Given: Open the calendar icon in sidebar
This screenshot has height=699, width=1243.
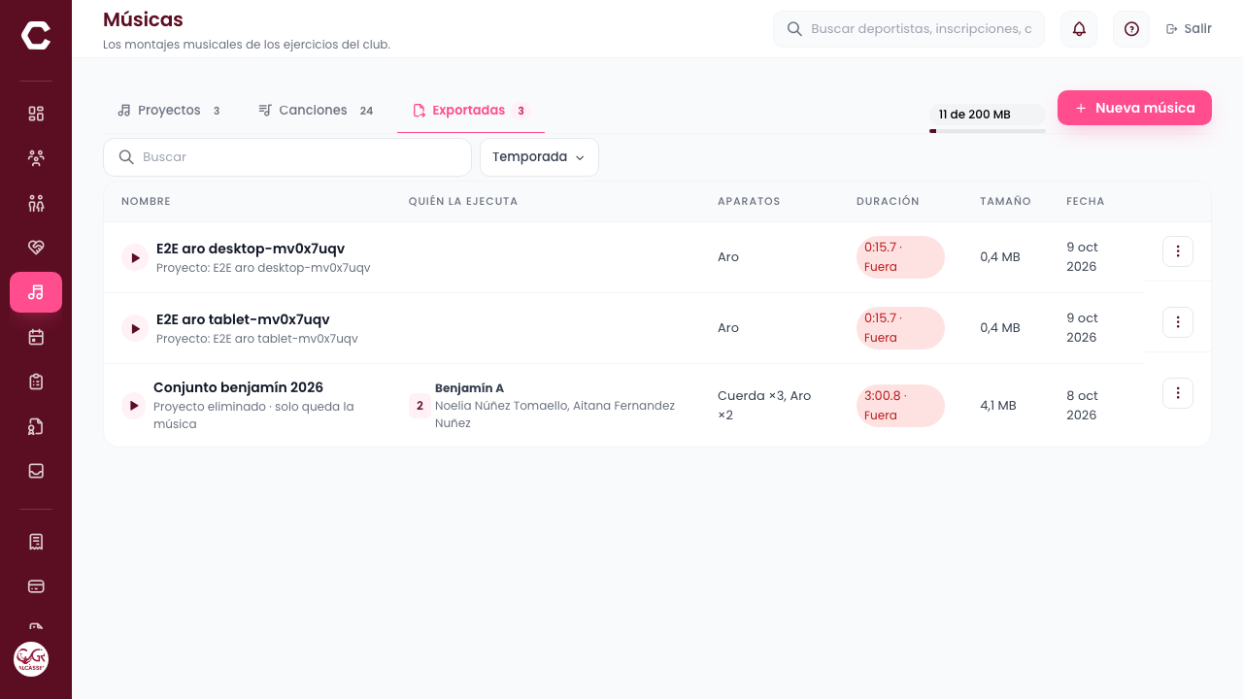Looking at the screenshot, I should pos(36,337).
